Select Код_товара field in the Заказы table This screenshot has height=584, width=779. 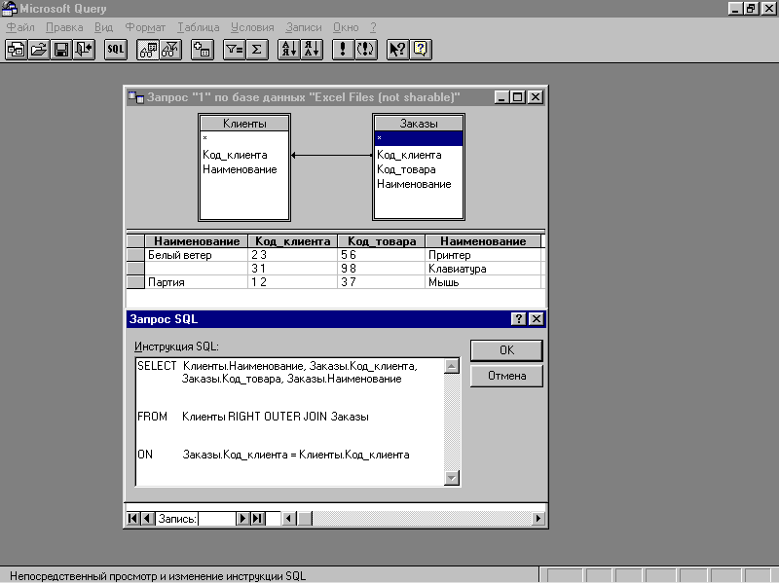406,169
